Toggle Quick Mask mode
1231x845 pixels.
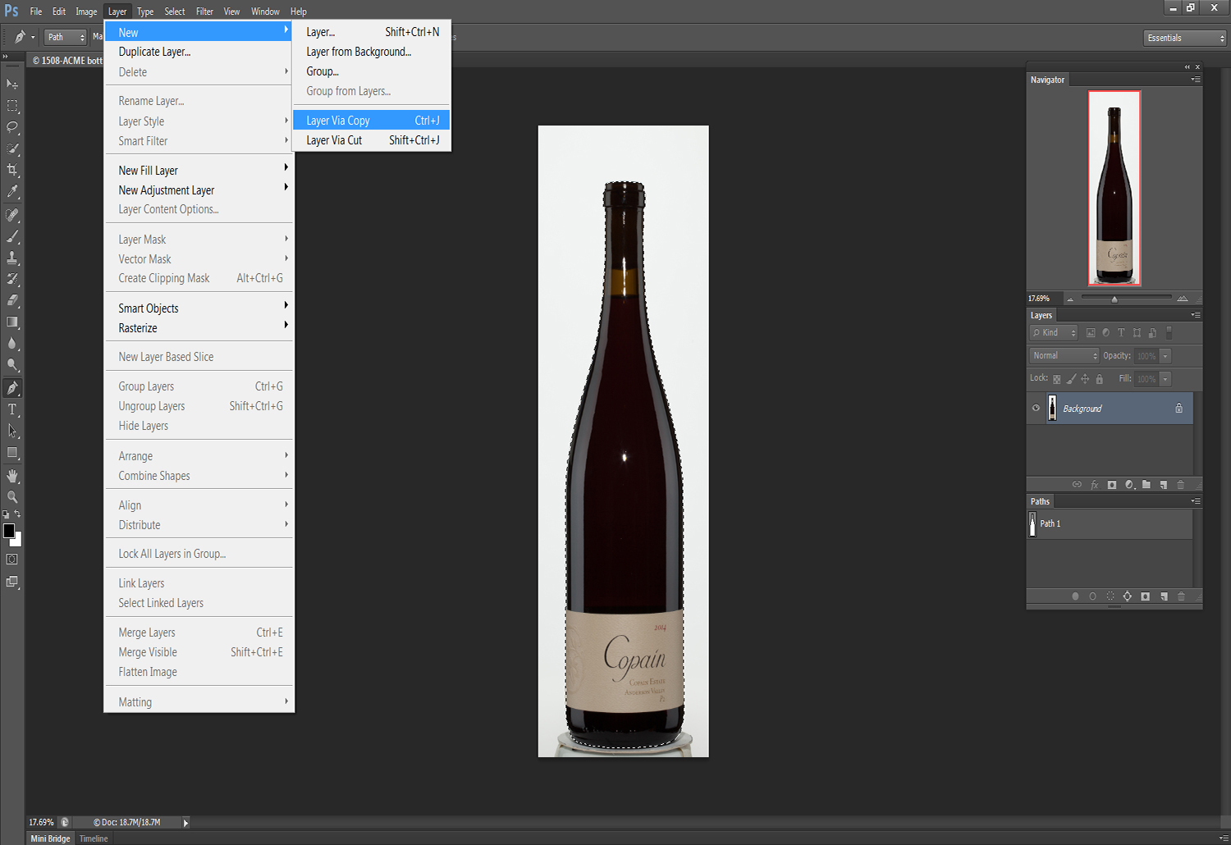tap(12, 560)
